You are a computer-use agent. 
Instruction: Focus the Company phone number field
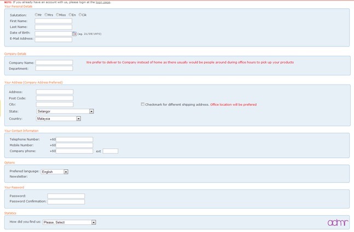click(x=74, y=151)
